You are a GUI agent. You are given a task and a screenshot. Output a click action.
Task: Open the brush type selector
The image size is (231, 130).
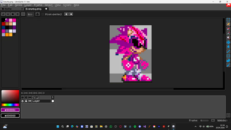coord(23,14)
